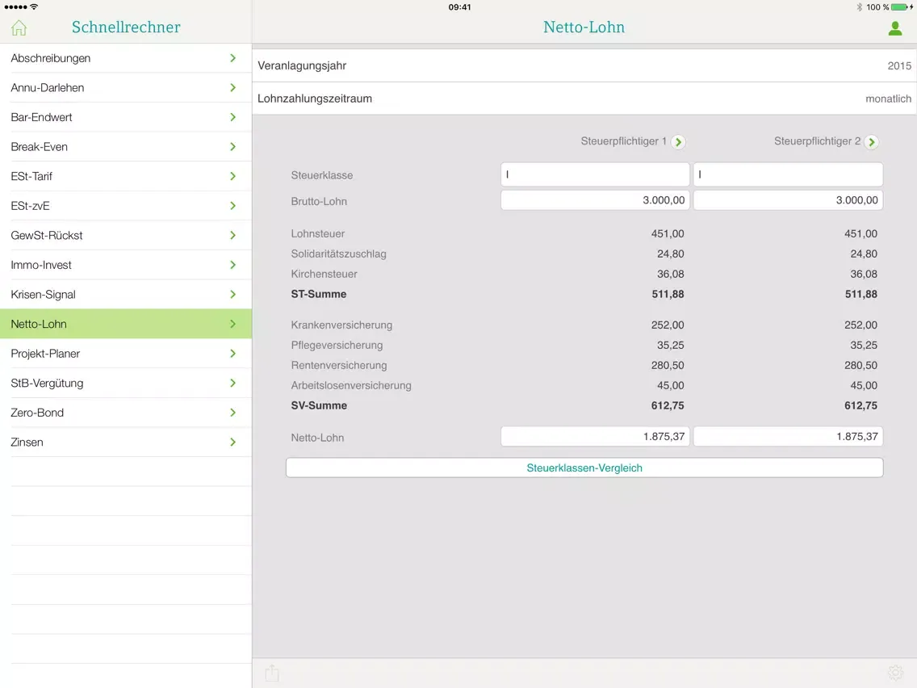The height and width of the screenshot is (688, 917).
Task: Select Immo-Invest entry
Action: (126, 265)
